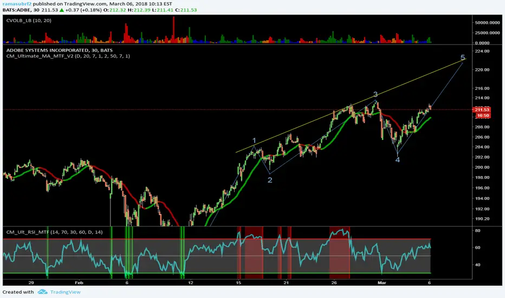This screenshot has height=298, width=505.
Task: Click the Created with footer text
Action: pyautogui.click(x=18, y=292)
